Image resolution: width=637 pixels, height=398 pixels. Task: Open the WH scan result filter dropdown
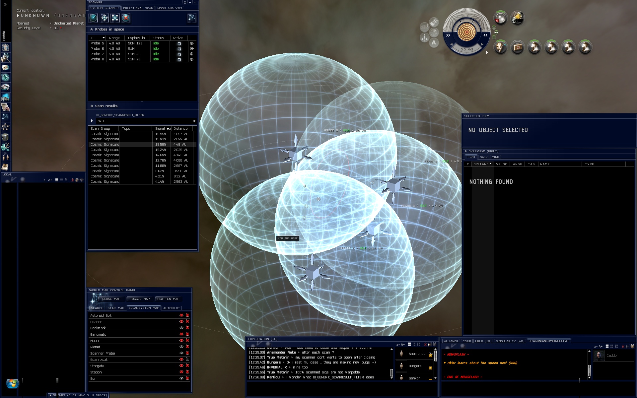[x=194, y=121]
